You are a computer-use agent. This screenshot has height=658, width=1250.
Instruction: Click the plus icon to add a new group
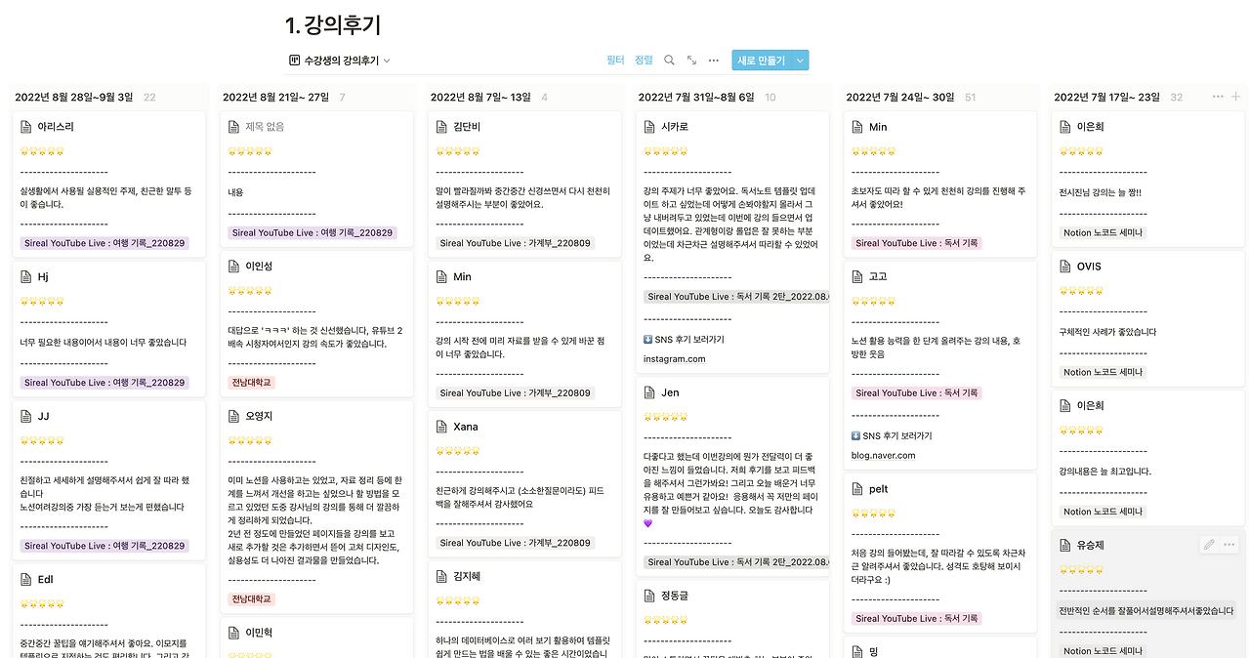(1236, 97)
